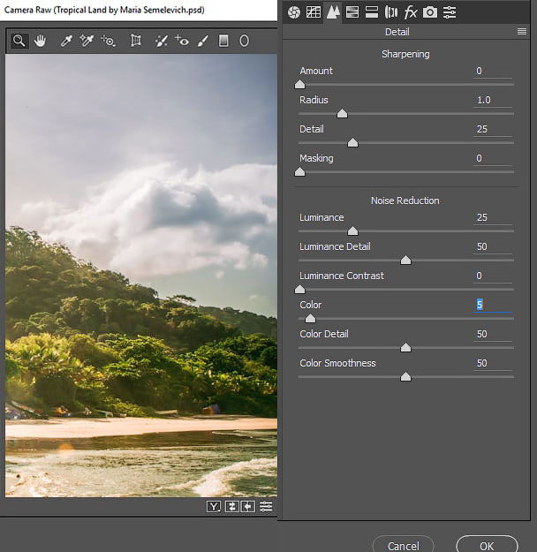This screenshot has width=537, height=552.
Task: Select the White Balance eyedropper tool
Action: (66, 41)
